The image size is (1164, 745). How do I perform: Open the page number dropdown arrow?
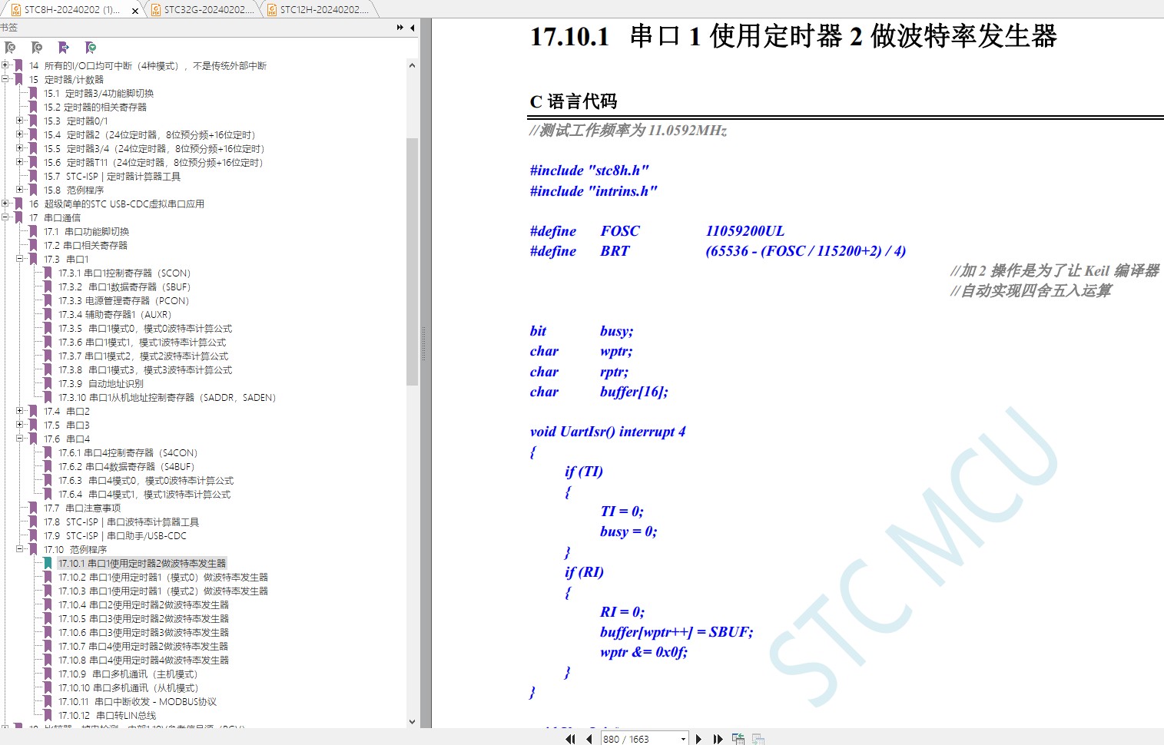pyautogui.click(x=683, y=739)
